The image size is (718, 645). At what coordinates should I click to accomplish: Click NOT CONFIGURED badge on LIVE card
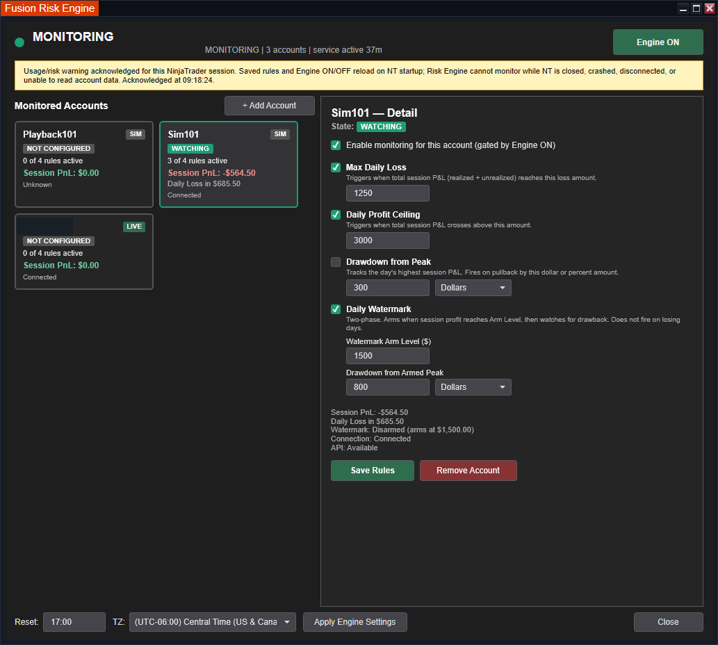point(58,241)
